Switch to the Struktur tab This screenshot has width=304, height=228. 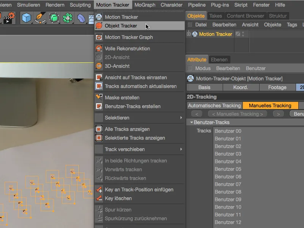point(278,16)
